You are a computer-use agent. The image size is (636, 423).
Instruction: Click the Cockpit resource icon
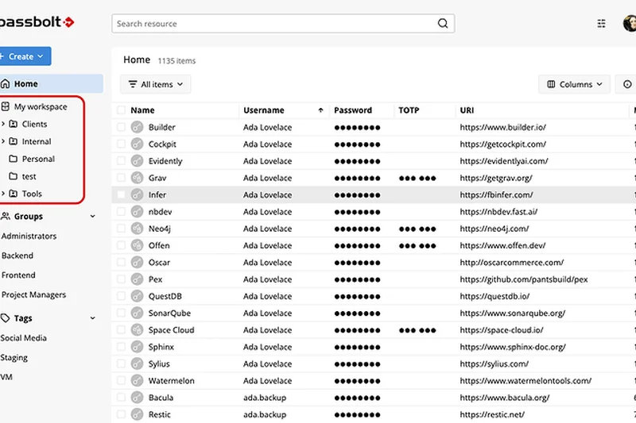137,144
